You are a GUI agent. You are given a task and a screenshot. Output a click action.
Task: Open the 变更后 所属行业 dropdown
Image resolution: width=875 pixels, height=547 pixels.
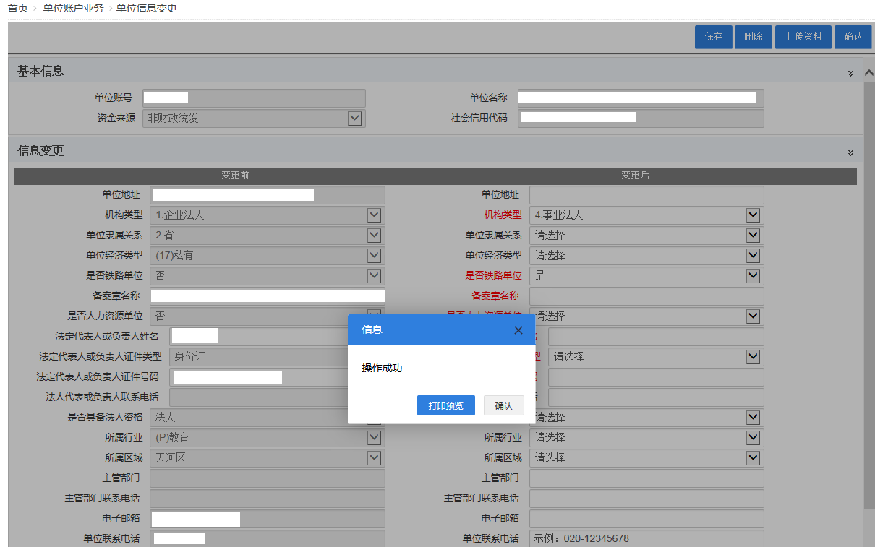[753, 438]
